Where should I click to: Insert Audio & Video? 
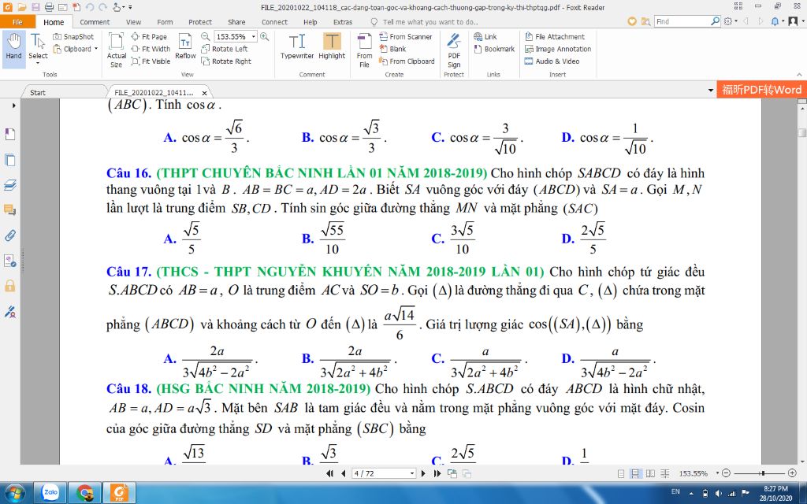(552, 61)
